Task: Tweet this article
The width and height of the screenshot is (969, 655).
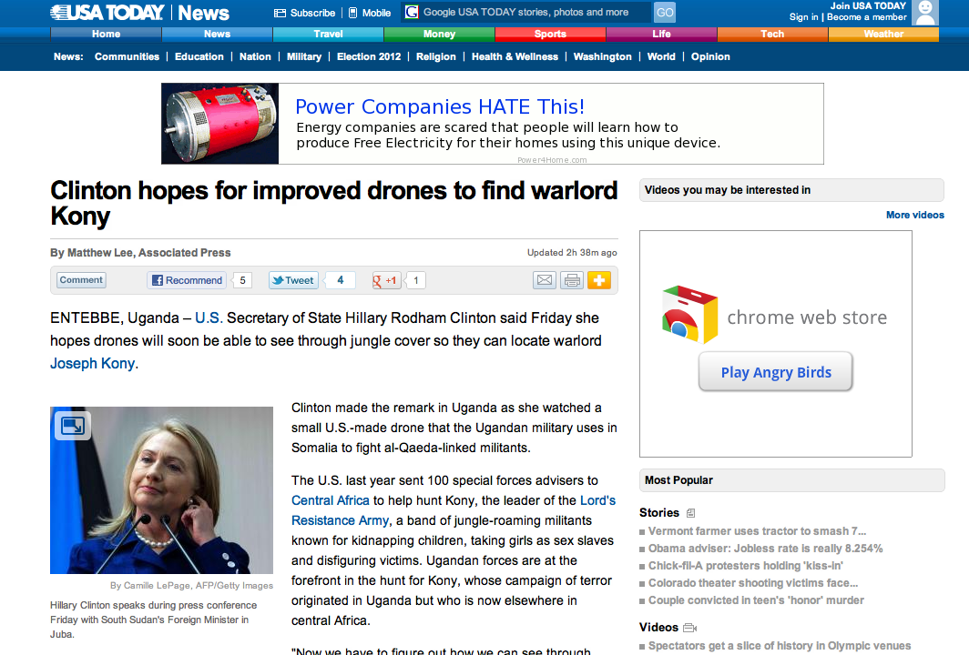Action: (293, 280)
